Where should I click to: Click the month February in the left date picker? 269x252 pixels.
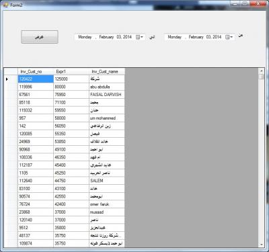click(106, 37)
